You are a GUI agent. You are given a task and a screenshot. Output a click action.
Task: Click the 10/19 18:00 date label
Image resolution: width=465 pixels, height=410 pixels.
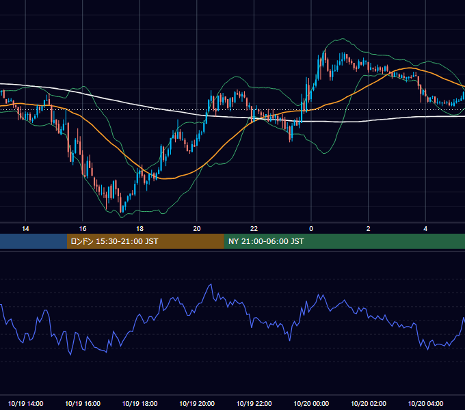[139, 403]
